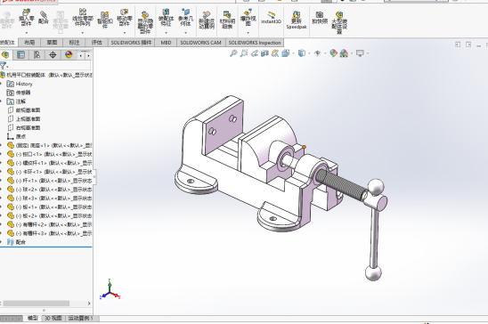The width and height of the screenshot is (488, 324).
Task: Open Linear Component Pattern (线性零部件阵列) tool
Action: coord(83,18)
